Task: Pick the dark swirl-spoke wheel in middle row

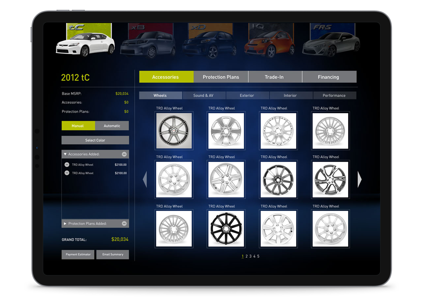Action: tap(330, 180)
